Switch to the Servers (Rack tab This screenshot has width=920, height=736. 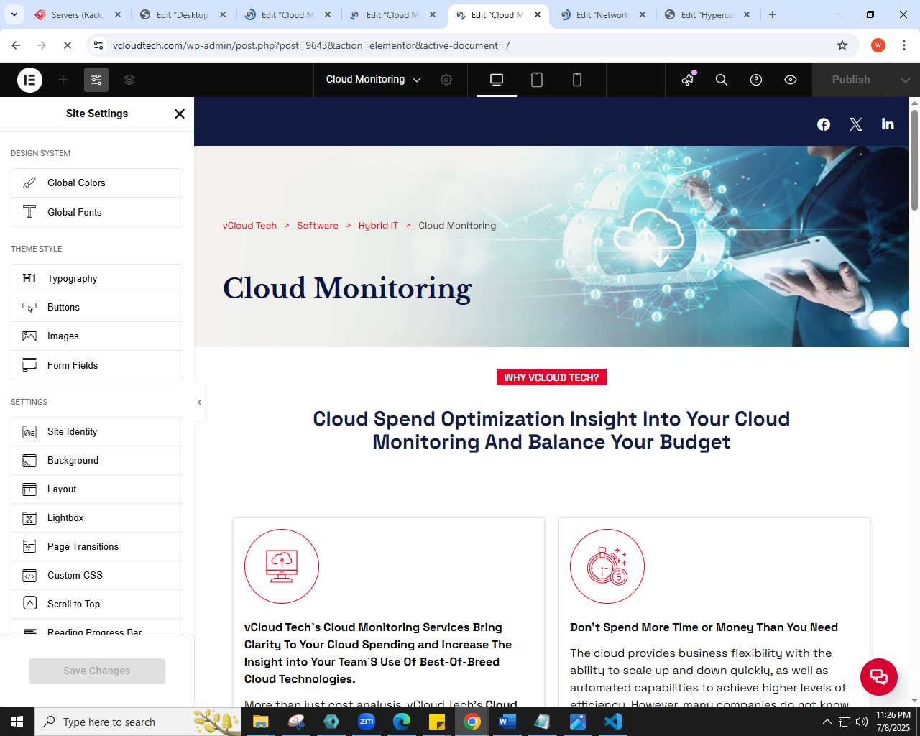point(78,14)
